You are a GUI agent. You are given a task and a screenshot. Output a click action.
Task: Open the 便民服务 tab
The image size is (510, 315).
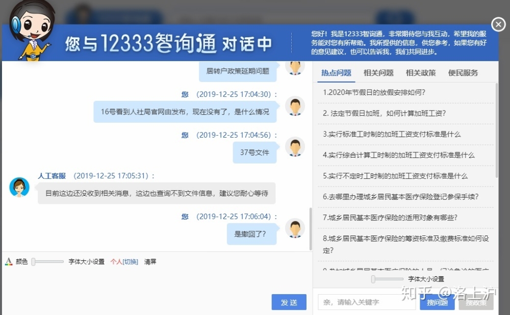point(463,73)
